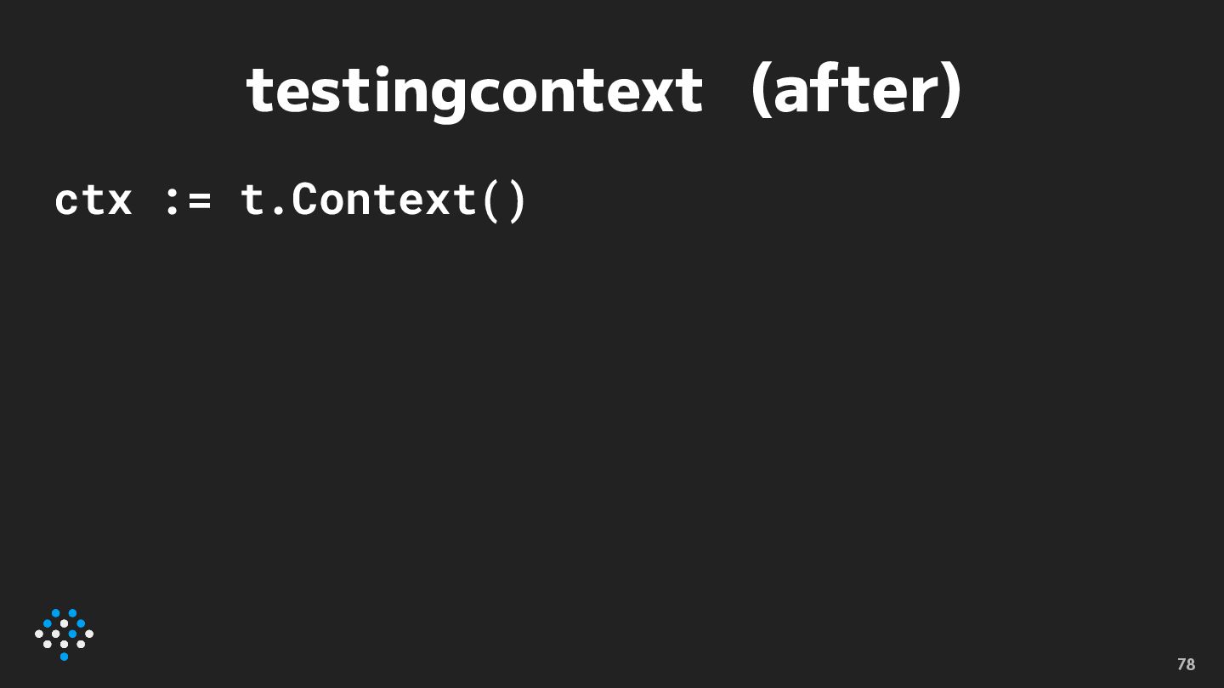This screenshot has height=688, width=1224.
Task: Click the word "testingcontext" in the title
Action: pyautogui.click(x=474, y=91)
